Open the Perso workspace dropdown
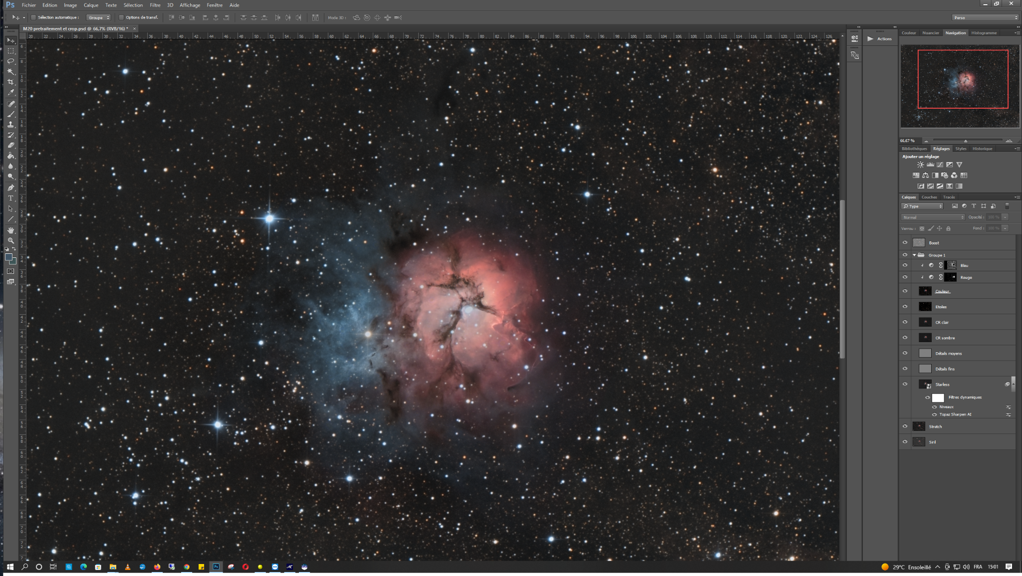The height and width of the screenshot is (576, 1022). [x=985, y=17]
